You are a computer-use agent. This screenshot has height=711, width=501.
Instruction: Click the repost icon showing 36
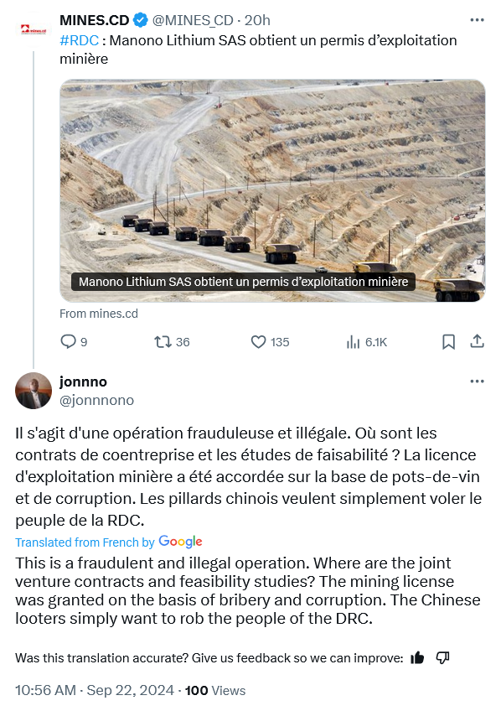click(x=163, y=341)
